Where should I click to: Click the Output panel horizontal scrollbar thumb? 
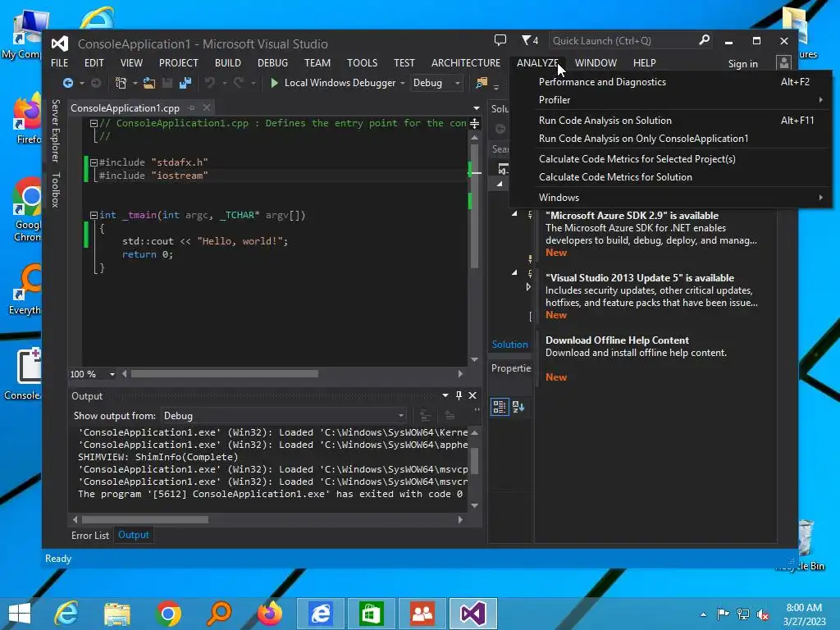tap(144, 519)
